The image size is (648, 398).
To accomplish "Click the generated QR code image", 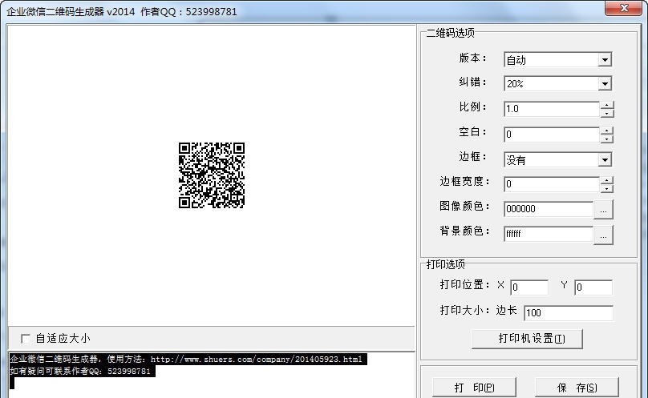I will tap(212, 175).
